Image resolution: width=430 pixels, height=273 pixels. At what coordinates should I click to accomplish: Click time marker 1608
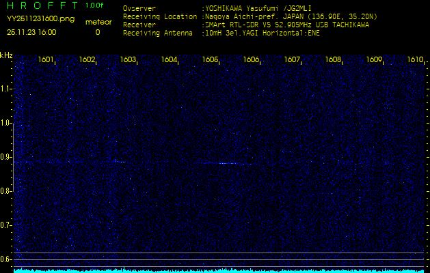click(333, 59)
